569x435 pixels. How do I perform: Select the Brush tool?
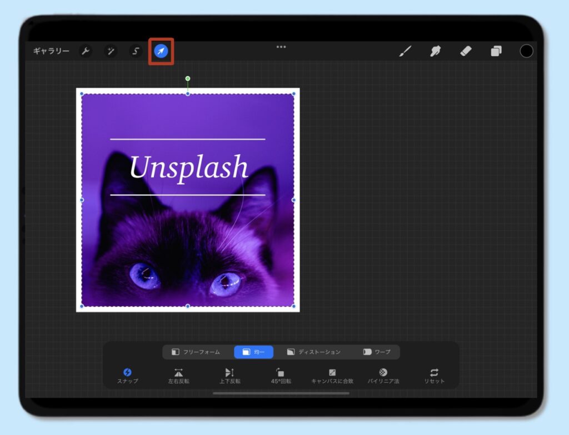pyautogui.click(x=405, y=51)
